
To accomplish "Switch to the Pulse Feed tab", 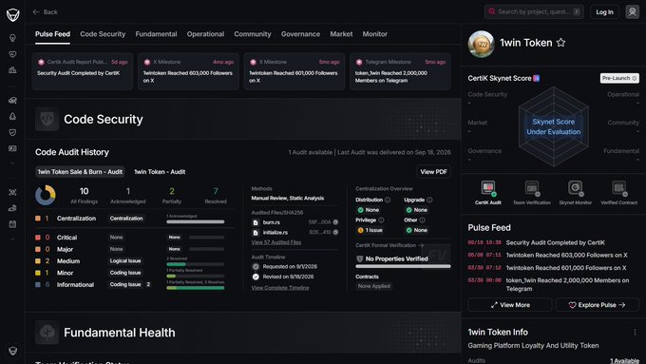I will [x=52, y=34].
